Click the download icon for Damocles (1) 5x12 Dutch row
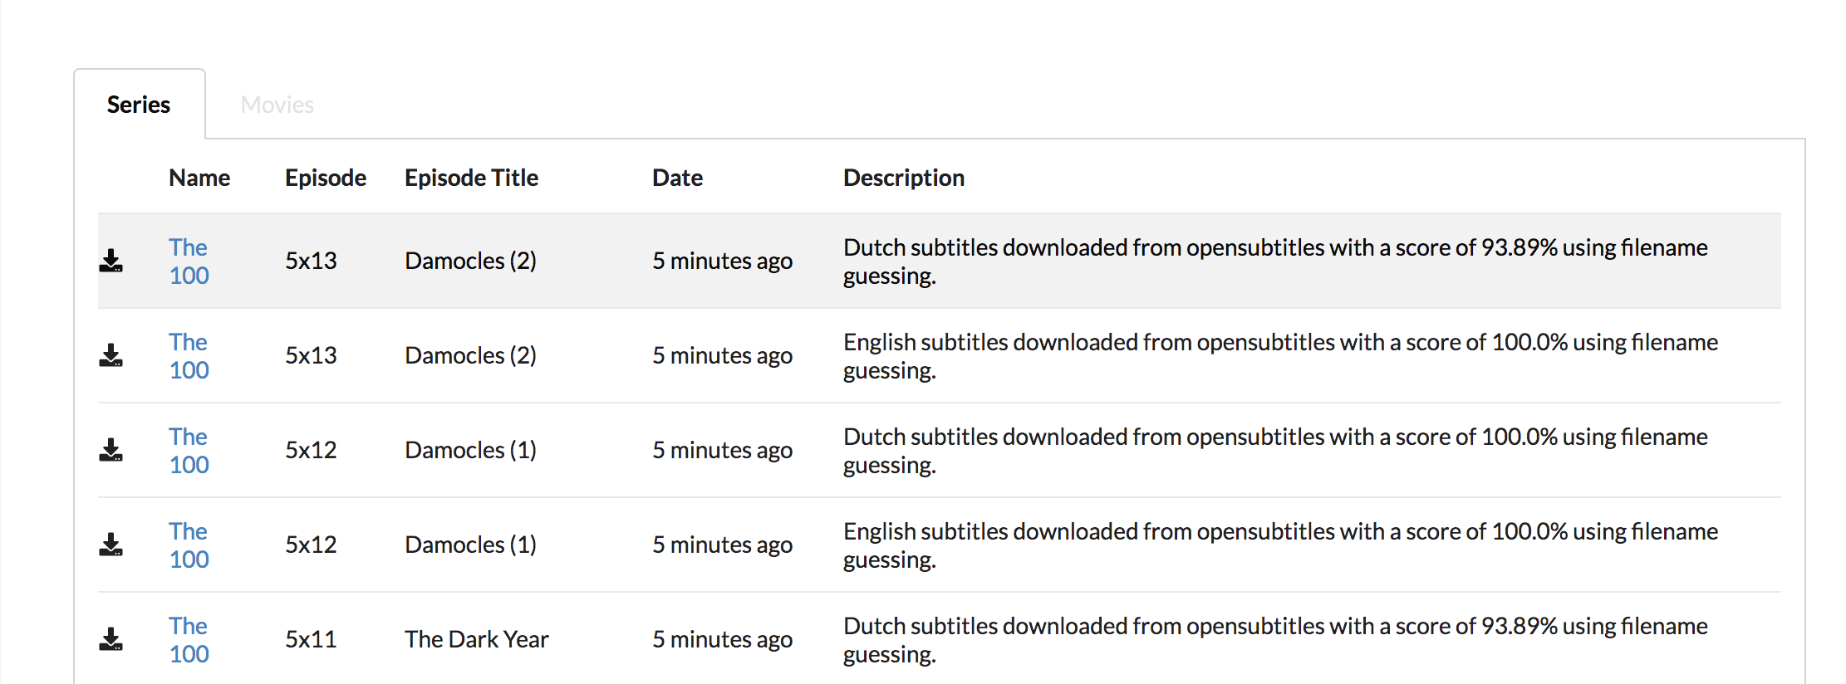 [x=111, y=450]
